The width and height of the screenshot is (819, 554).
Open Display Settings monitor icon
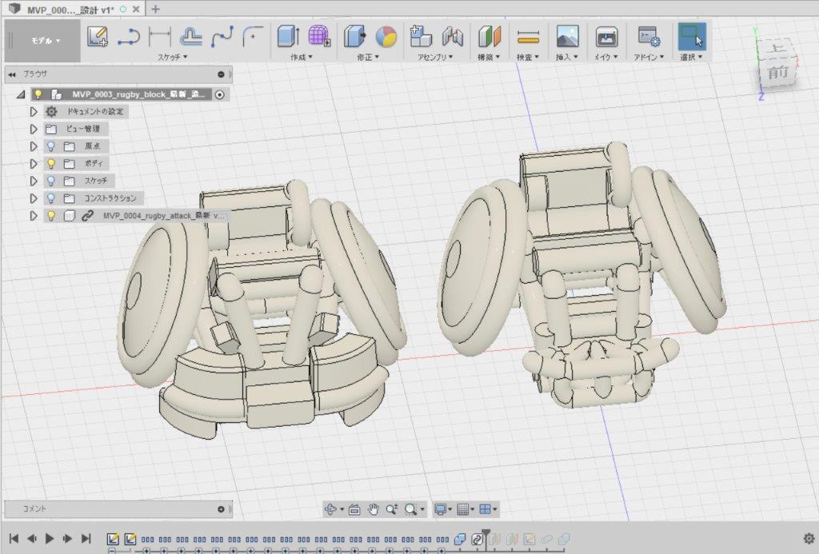[x=441, y=509]
